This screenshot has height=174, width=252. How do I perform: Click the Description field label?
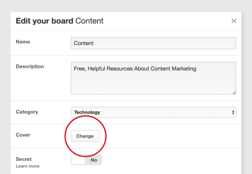coord(30,66)
